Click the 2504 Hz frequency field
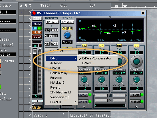The width and height of the screenshot is (157, 118). pos(102,73)
